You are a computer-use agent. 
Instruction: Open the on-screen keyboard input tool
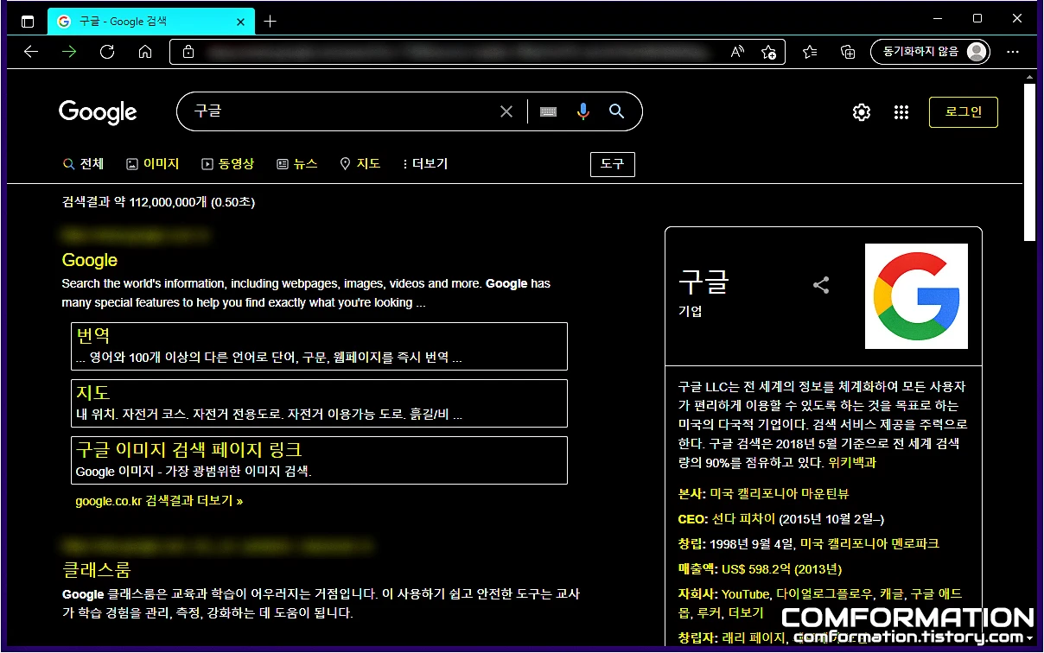click(548, 111)
